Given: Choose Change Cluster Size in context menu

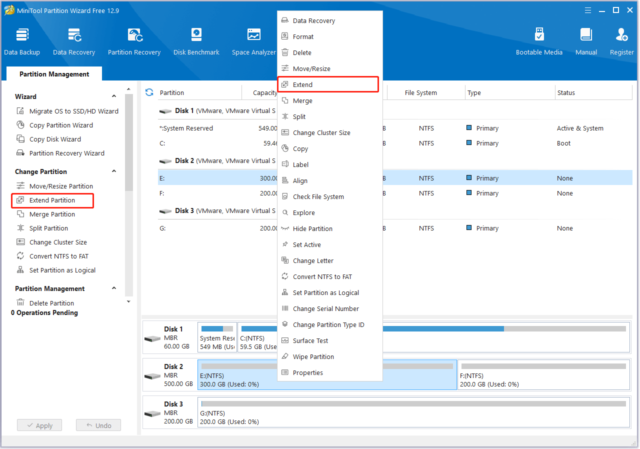Looking at the screenshot, I should point(330,133).
